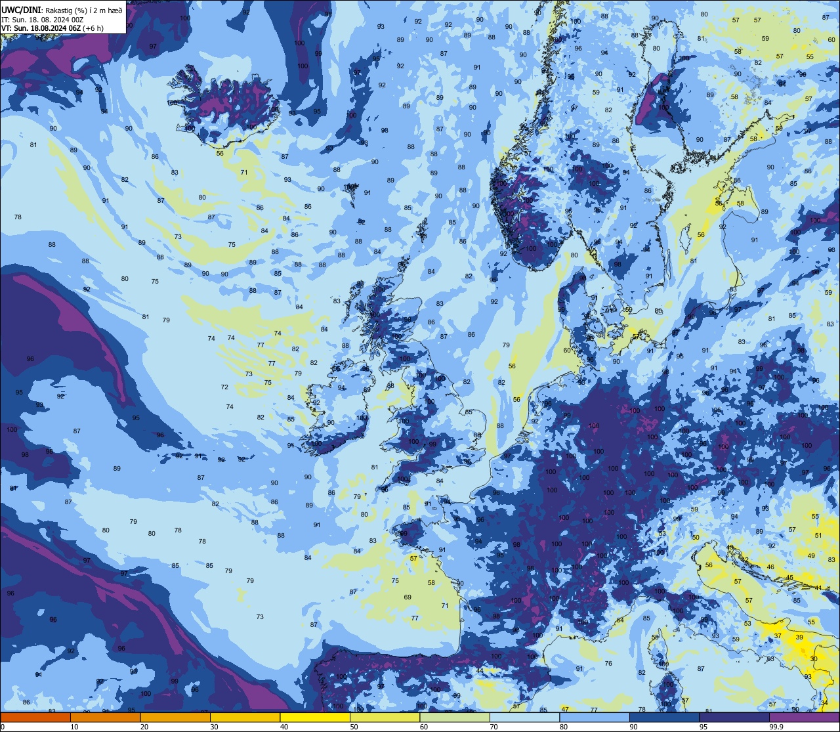Click the 30–40 golden legend color band
The width and height of the screenshot is (840, 732).
(x=245, y=717)
